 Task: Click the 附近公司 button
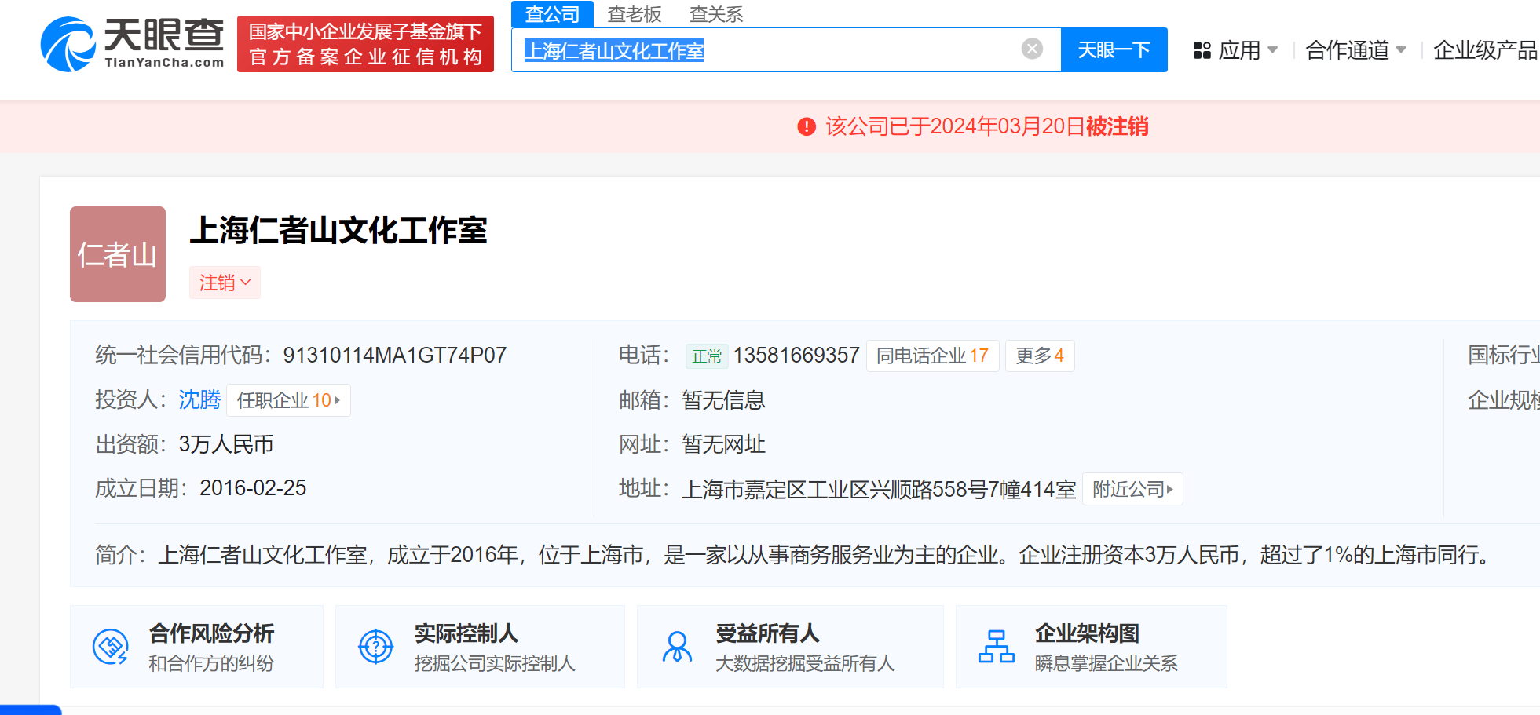pyautogui.click(x=1132, y=488)
